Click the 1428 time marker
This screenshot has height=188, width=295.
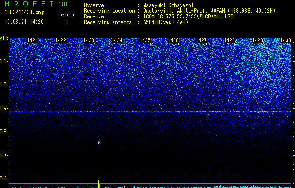tap(229, 40)
